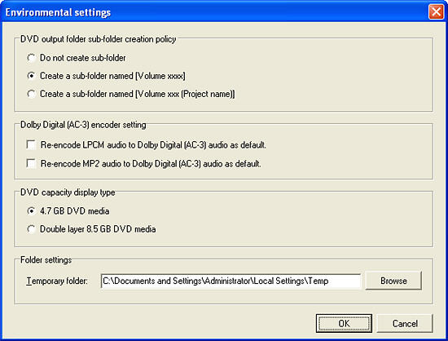
Task: Cancel the Environmental settings dialog
Action: 405,324
